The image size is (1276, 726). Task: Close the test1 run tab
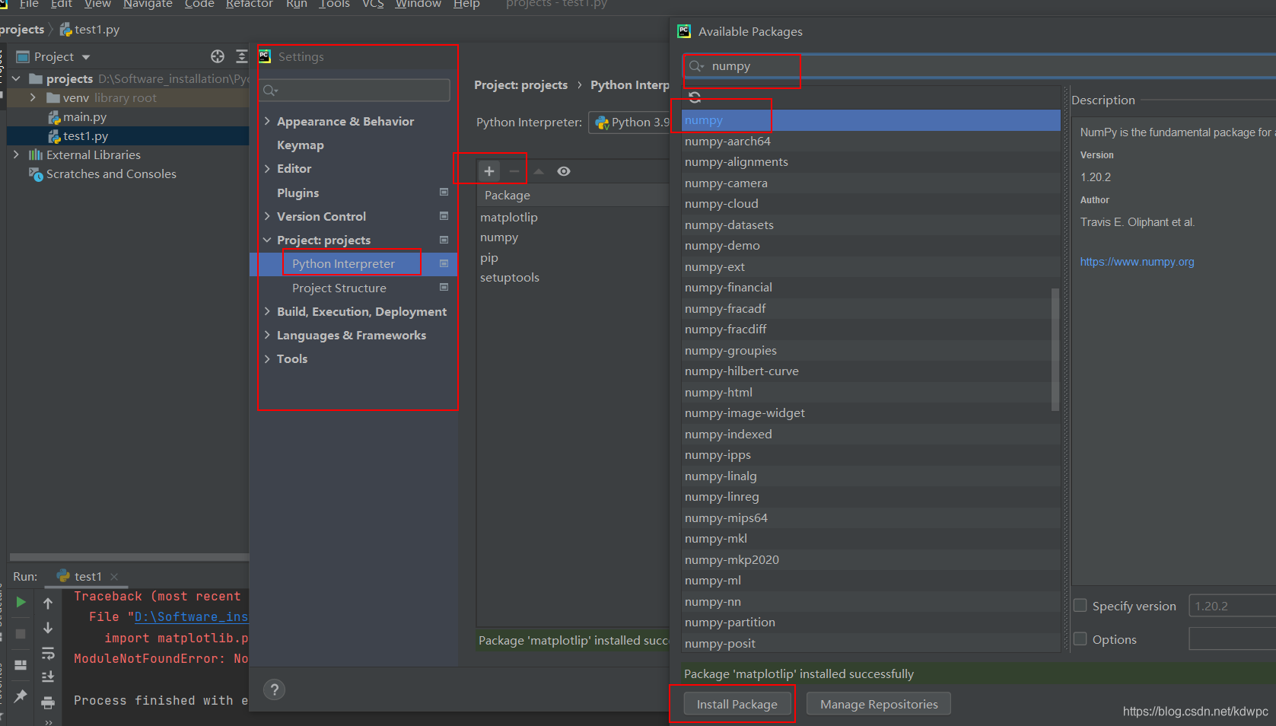pyautogui.click(x=114, y=577)
